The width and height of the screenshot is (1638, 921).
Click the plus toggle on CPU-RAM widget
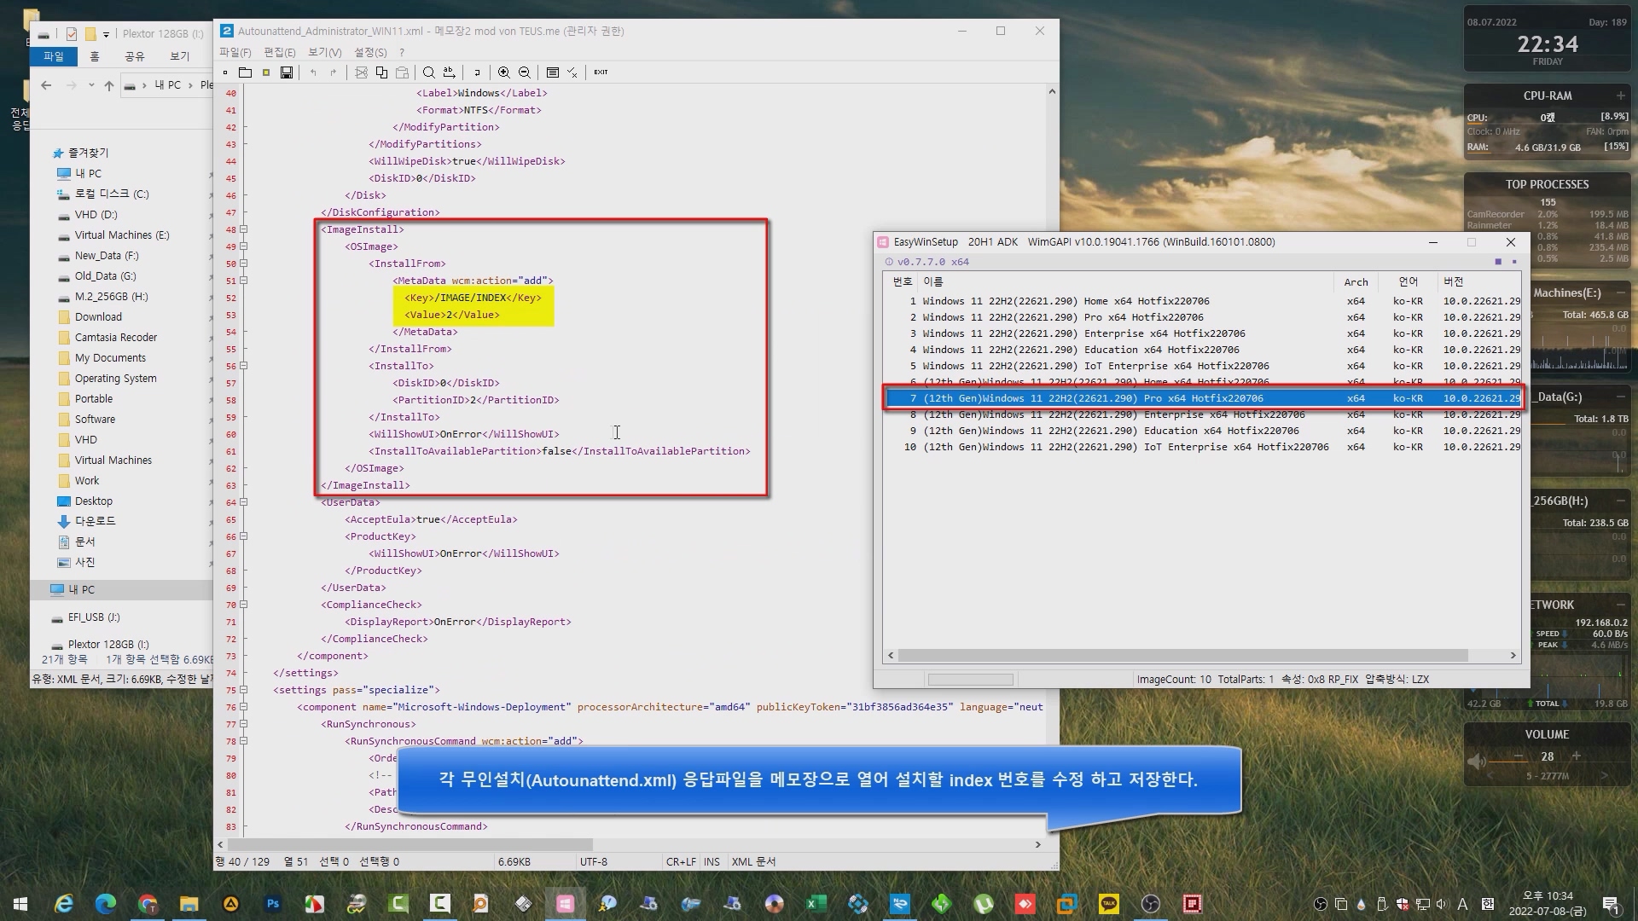(x=1620, y=96)
